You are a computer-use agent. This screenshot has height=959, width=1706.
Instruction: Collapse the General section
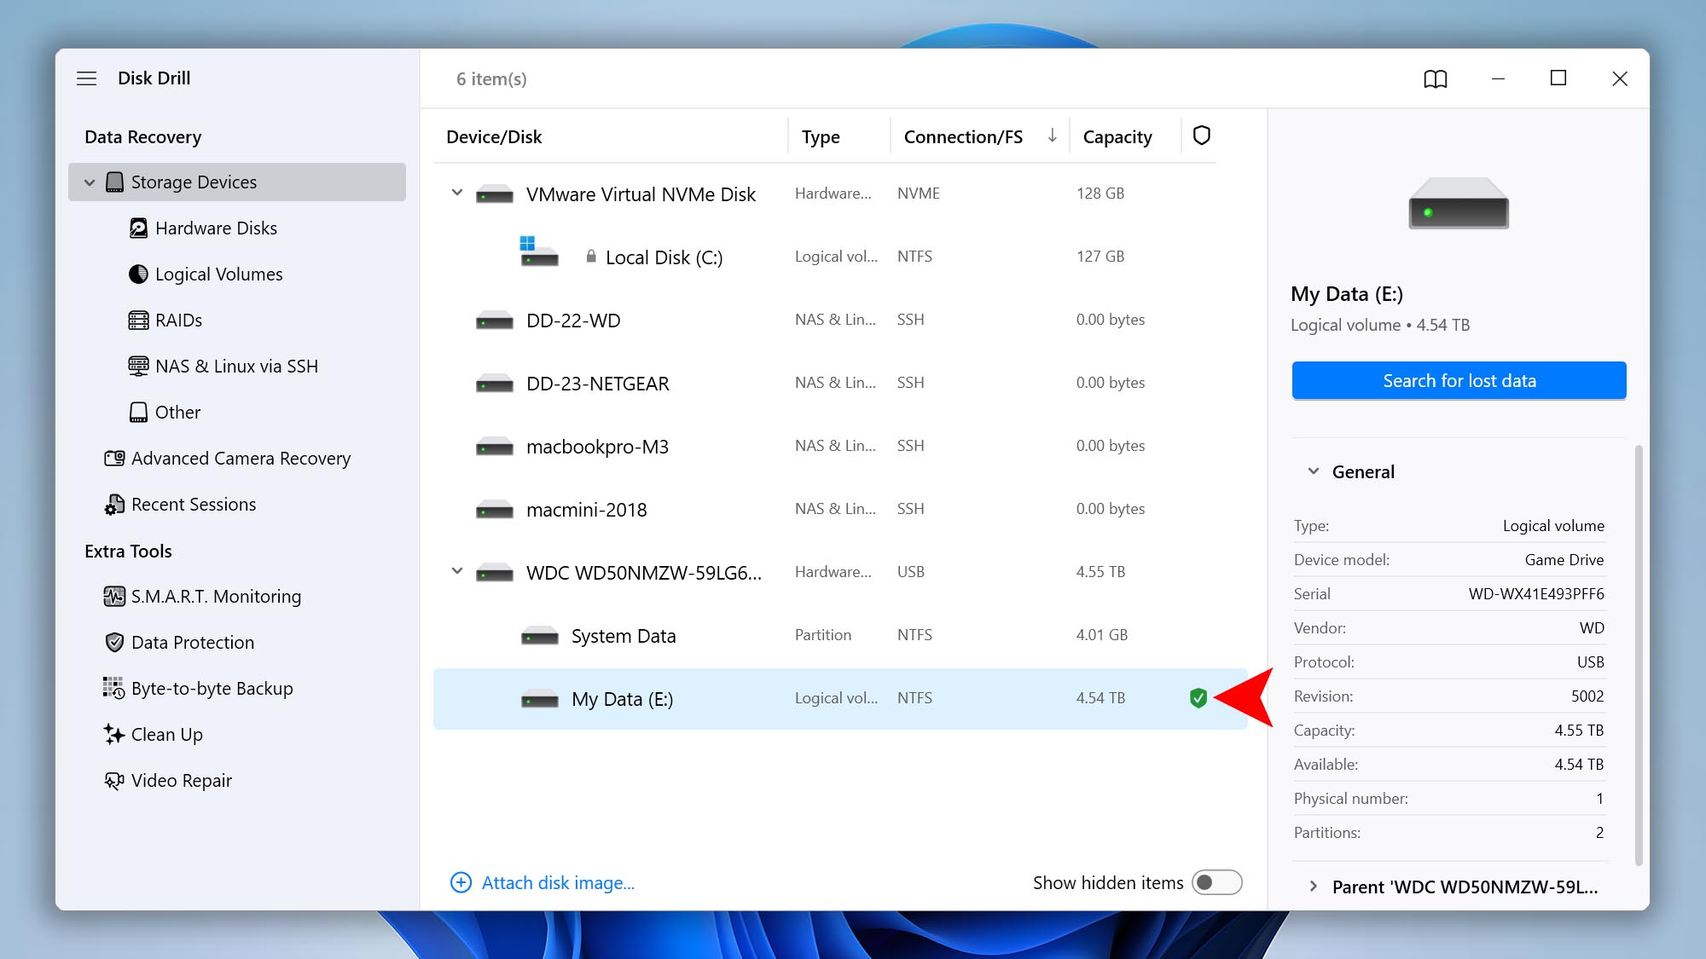(x=1314, y=471)
